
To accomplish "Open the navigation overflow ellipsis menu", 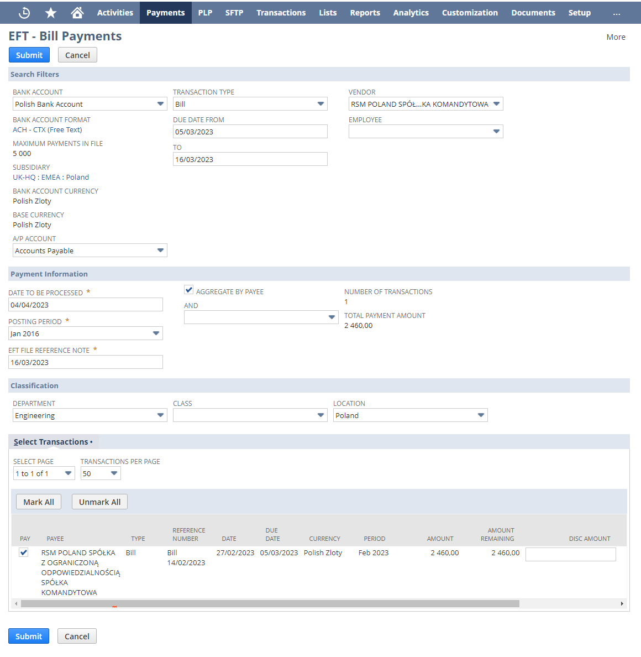I will (616, 13).
